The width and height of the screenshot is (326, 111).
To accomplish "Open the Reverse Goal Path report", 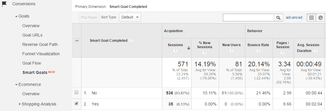I will click(x=40, y=44).
